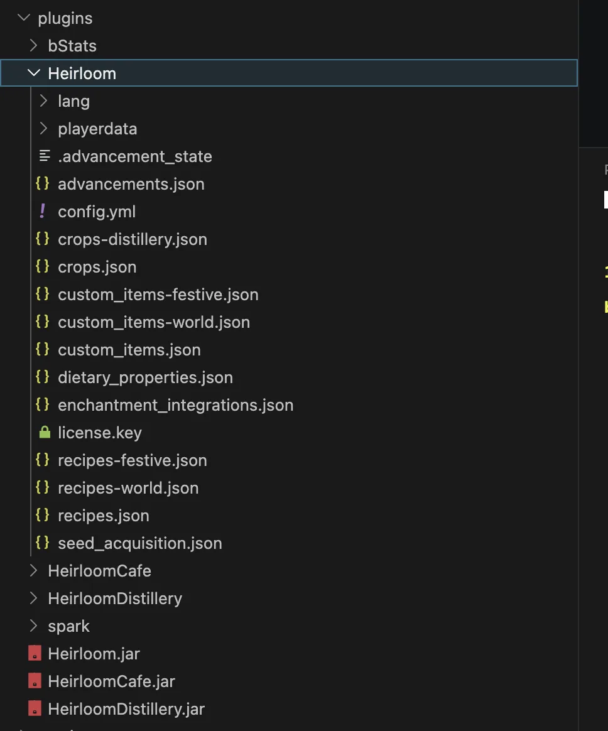The image size is (608, 731).
Task: Select the bStats folder name
Action: click(72, 46)
